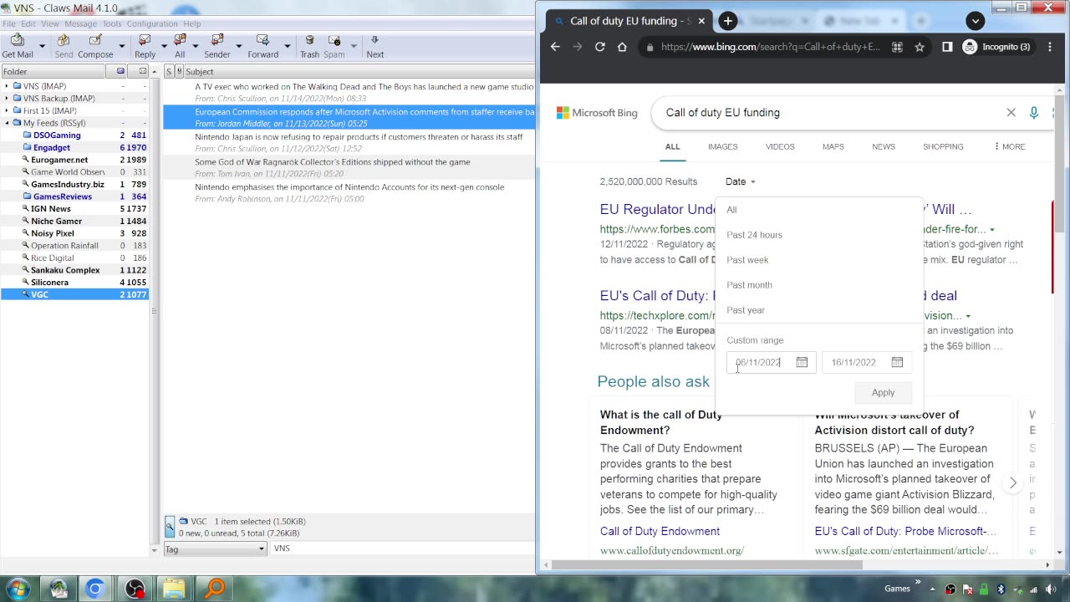This screenshot has height=602, width=1070.
Task: Open the View menu in Claws Mail
Action: [50, 23]
